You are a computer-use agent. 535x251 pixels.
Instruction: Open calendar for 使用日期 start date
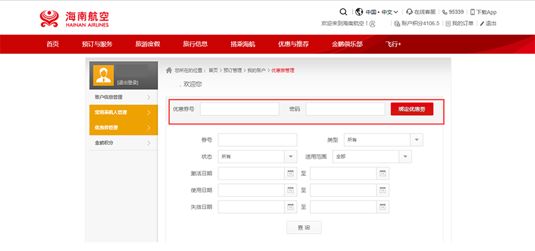click(290, 190)
